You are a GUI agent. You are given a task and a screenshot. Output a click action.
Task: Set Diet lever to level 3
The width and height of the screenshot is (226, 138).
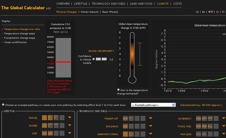pos(56,133)
